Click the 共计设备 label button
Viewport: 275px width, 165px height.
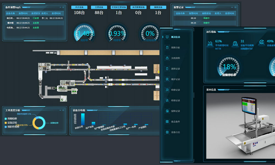tap(79, 7)
